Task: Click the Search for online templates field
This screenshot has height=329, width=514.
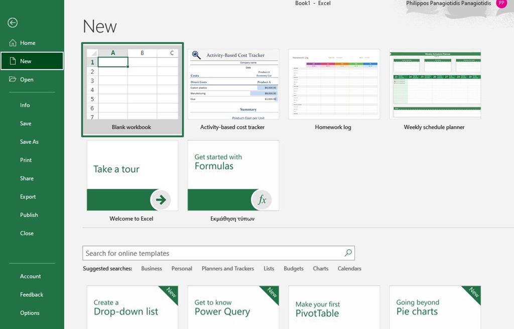Action: click(218, 253)
